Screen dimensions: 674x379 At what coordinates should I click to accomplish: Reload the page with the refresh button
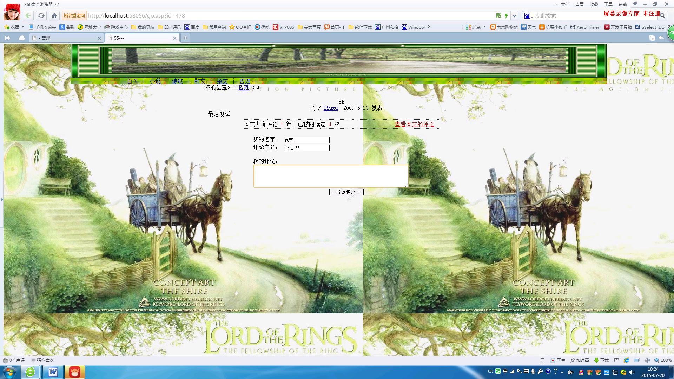(x=41, y=15)
